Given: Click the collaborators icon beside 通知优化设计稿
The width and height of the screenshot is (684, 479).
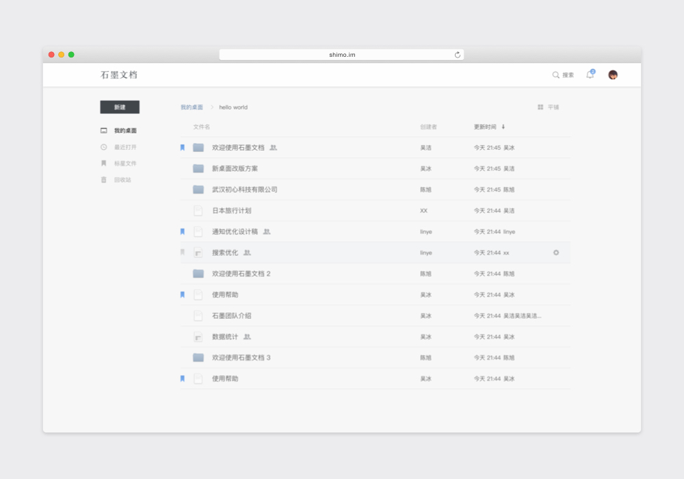Looking at the screenshot, I should [x=267, y=232].
